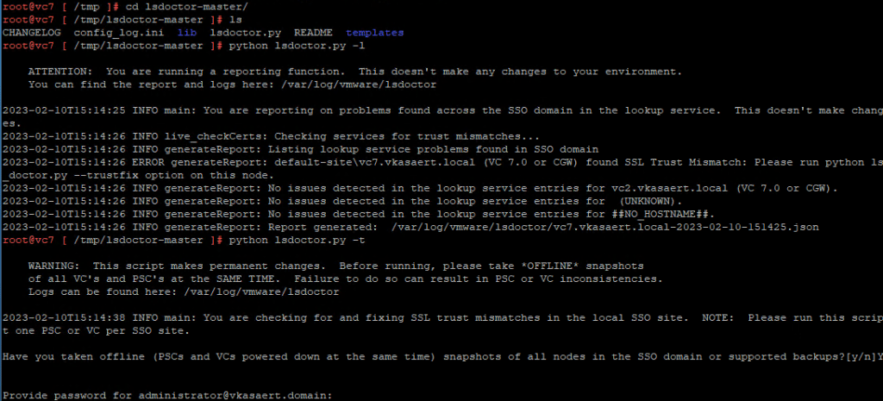Click the password prompt input line
The image size is (883, 401).
(x=172, y=394)
